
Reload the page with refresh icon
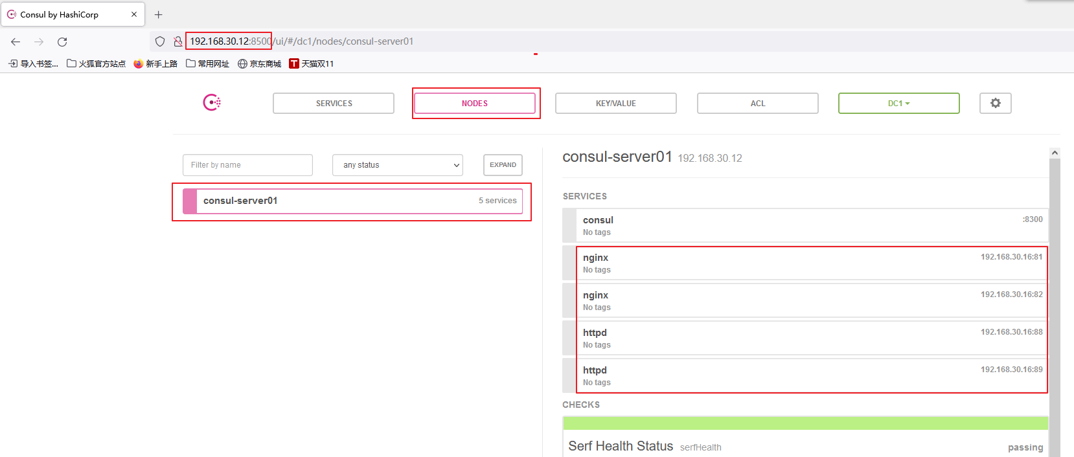62,41
